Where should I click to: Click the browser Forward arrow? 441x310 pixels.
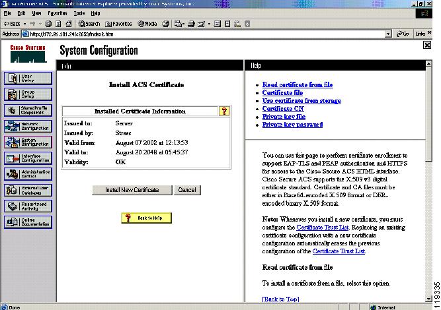[32, 24]
